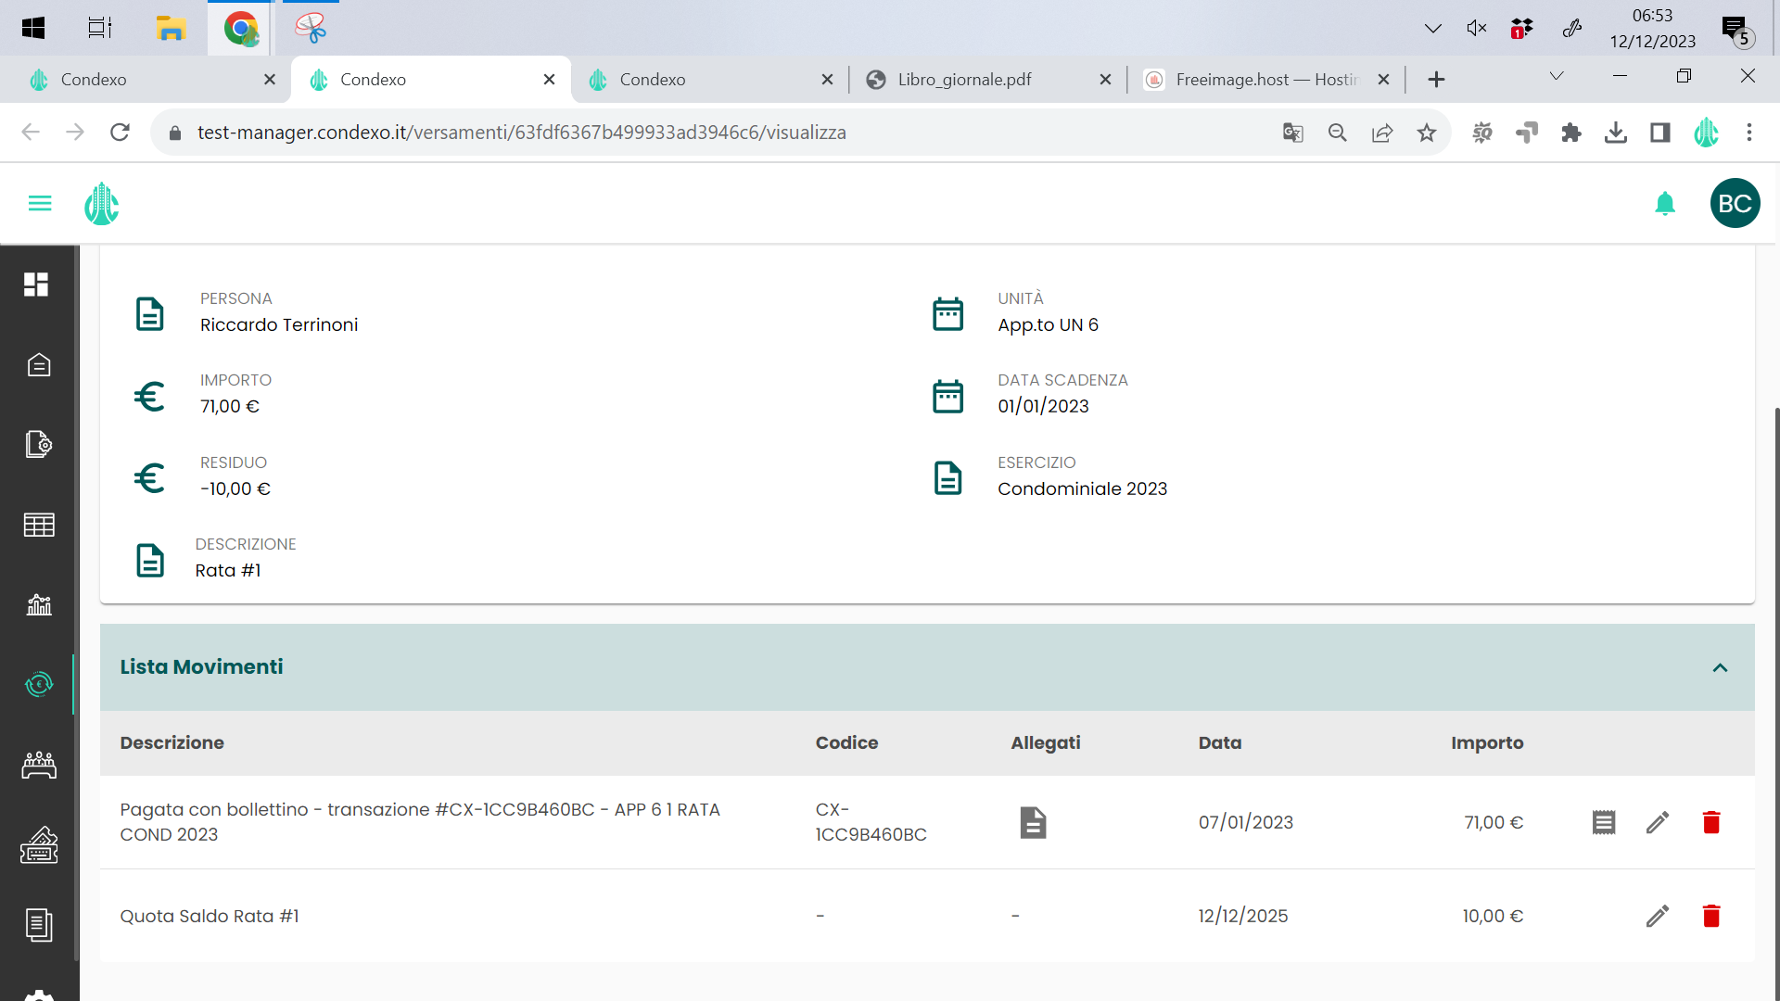
Task: Open dashboard icon in left sidebar
Action: tap(37, 285)
